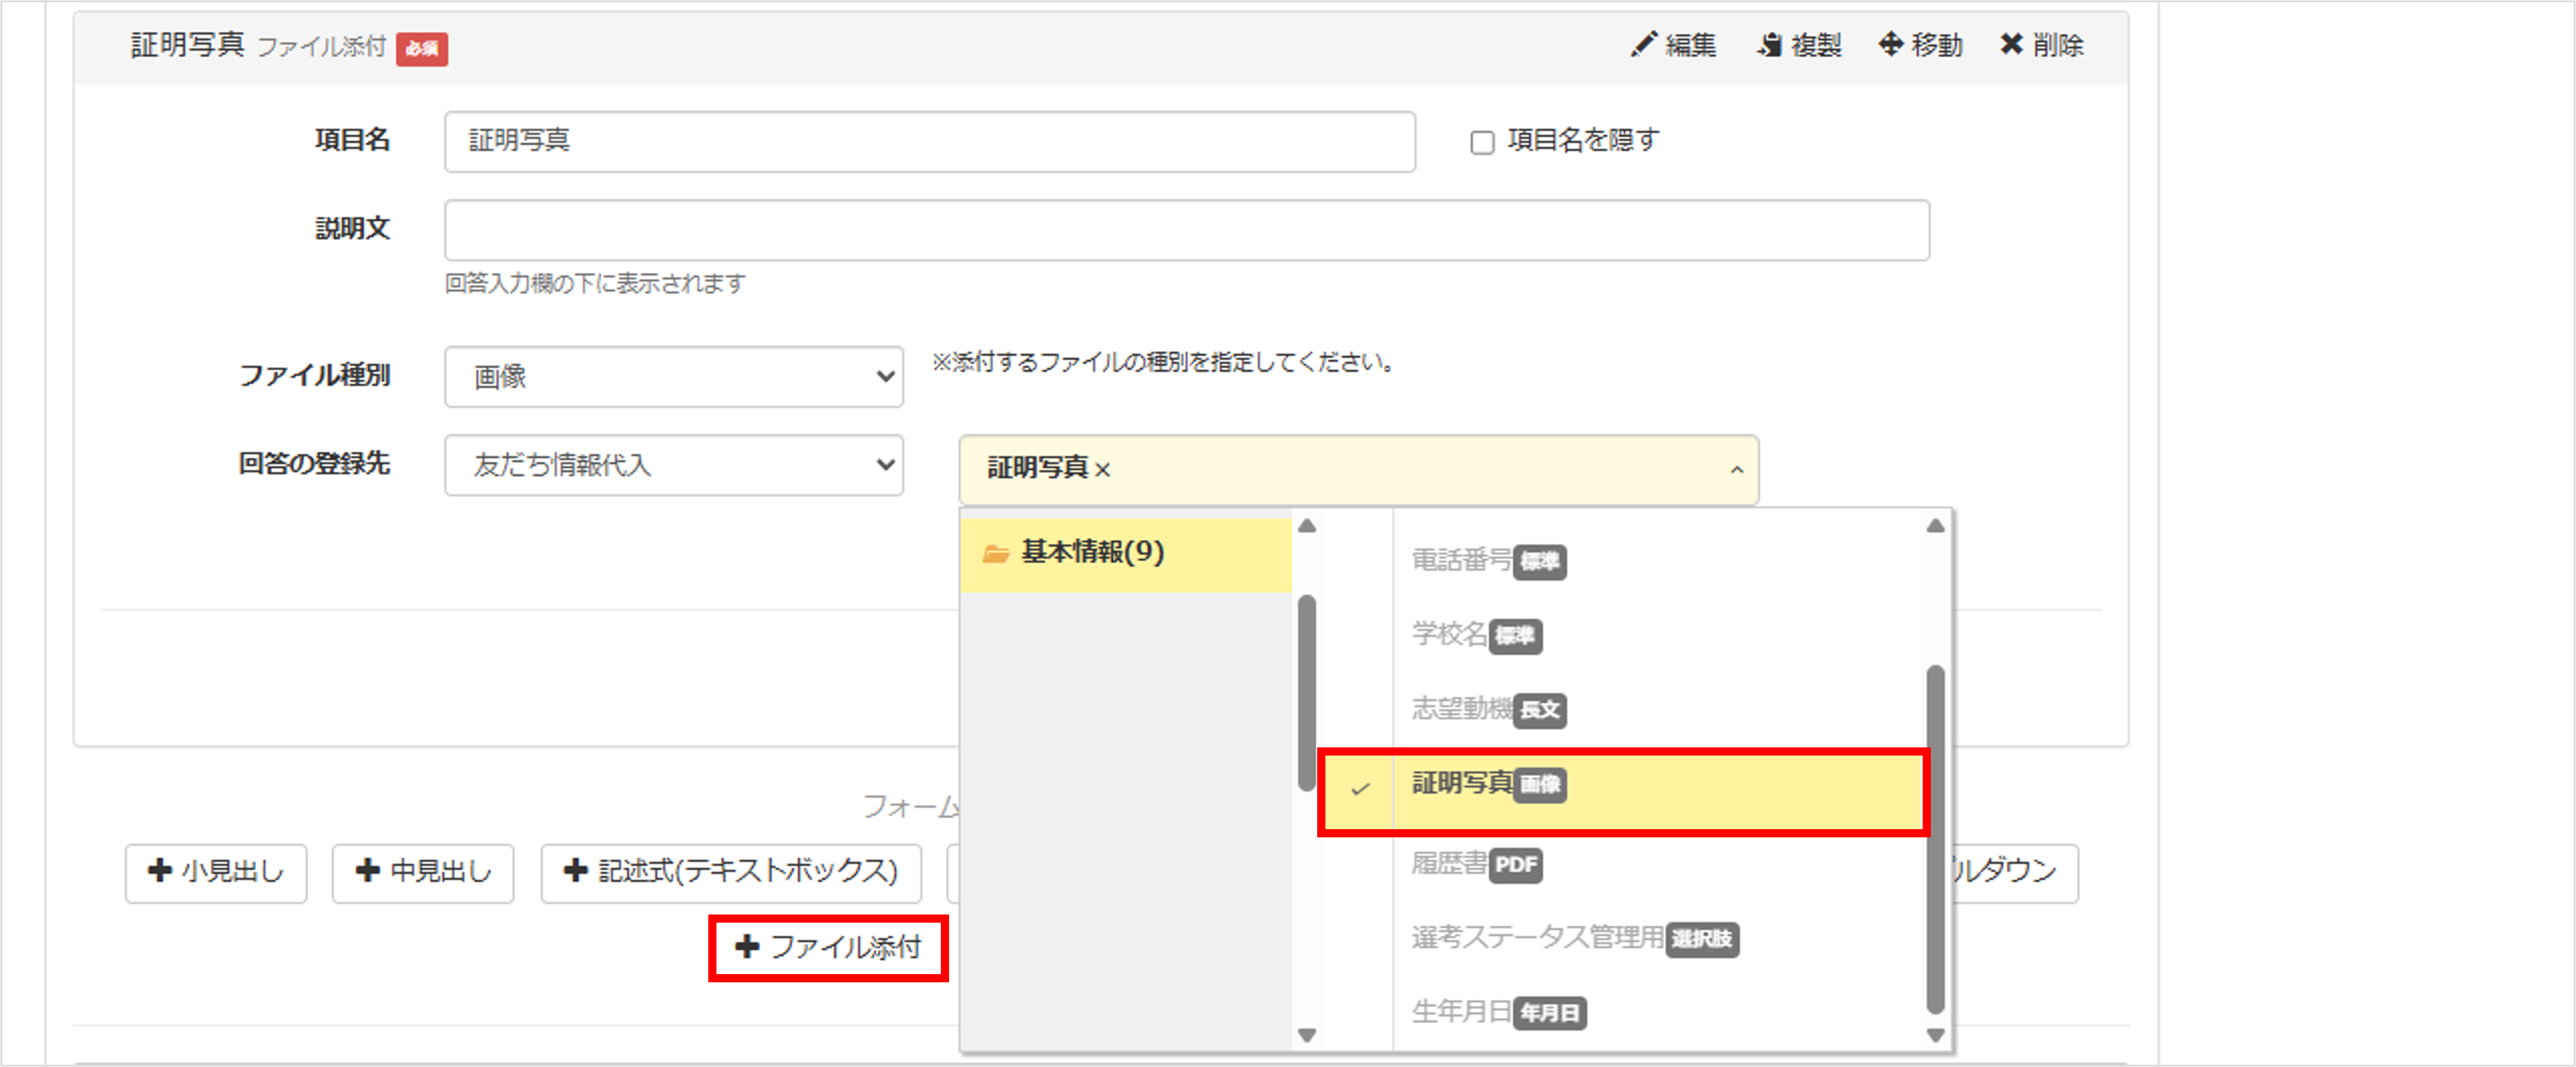Viewport: 2576px width, 1067px height.
Task: Open the ファイル種別 dropdown showing 画像
Action: pos(674,377)
